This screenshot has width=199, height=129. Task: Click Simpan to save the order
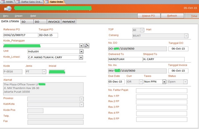[18, 16]
